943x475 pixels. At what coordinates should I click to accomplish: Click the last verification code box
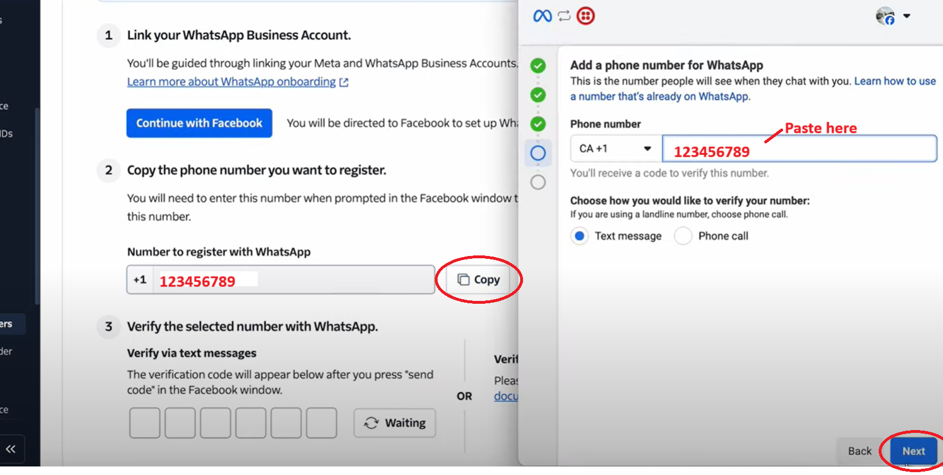(322, 423)
